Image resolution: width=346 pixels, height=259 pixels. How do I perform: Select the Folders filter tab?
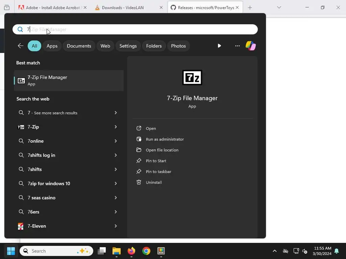154,46
